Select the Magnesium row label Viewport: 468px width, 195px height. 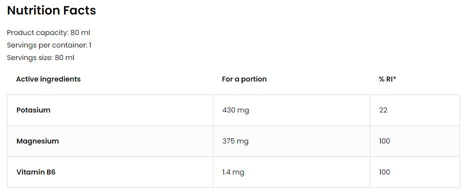pos(38,141)
